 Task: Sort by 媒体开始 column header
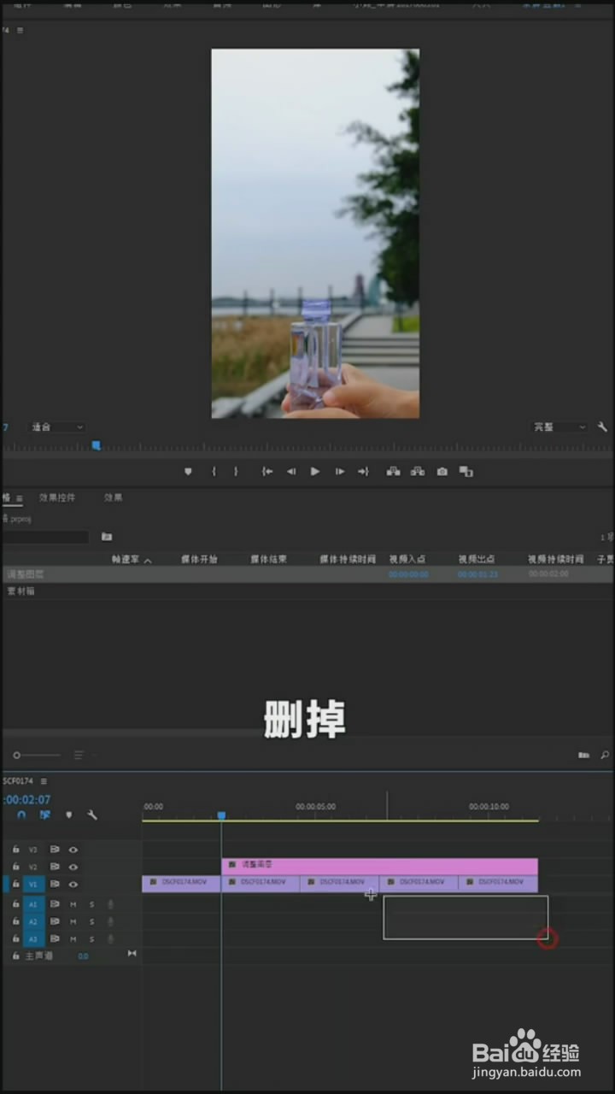point(199,560)
